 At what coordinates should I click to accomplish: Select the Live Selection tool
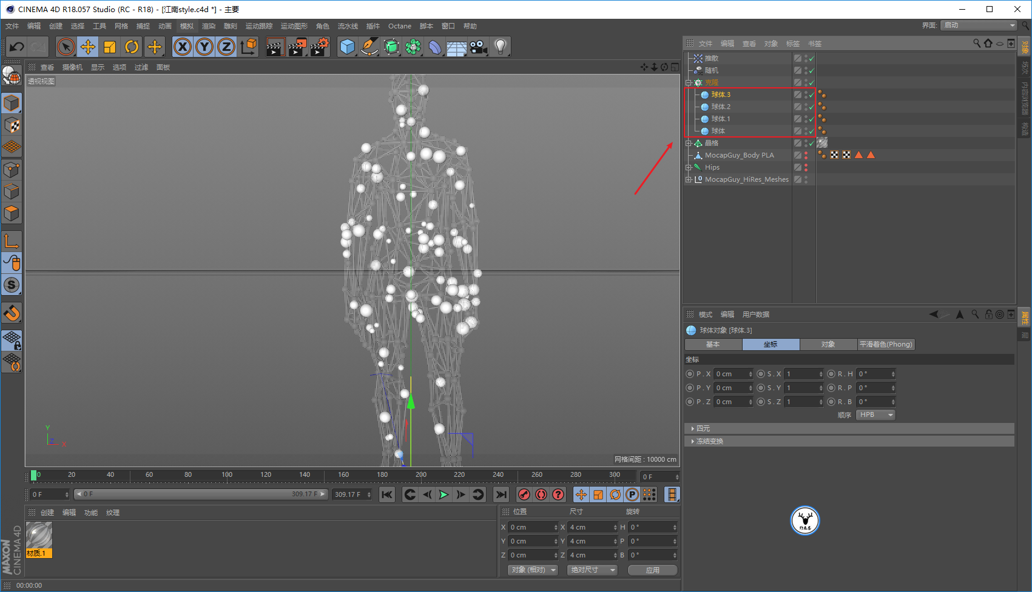pyautogui.click(x=66, y=47)
